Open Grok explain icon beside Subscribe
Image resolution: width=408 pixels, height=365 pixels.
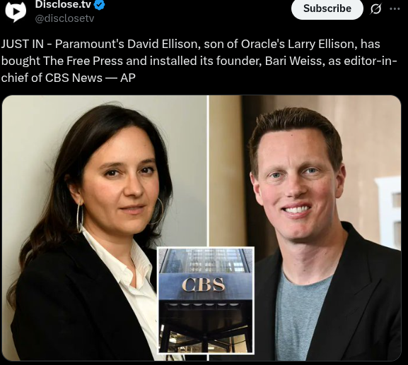(375, 9)
